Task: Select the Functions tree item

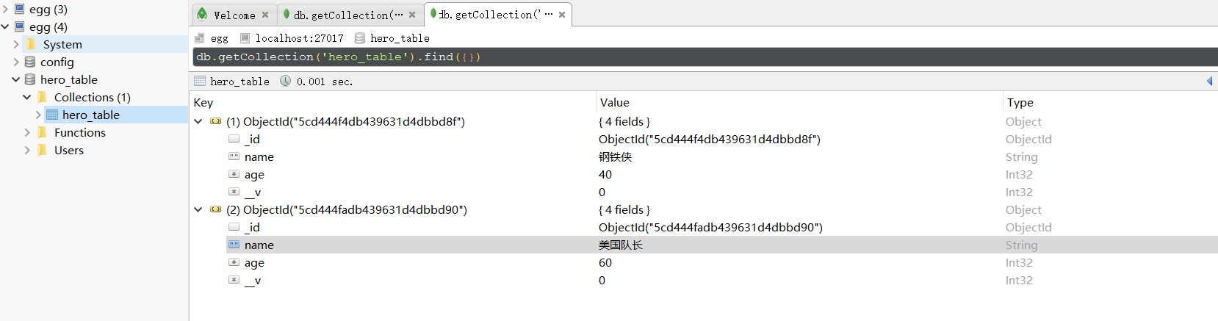Action: [x=80, y=133]
